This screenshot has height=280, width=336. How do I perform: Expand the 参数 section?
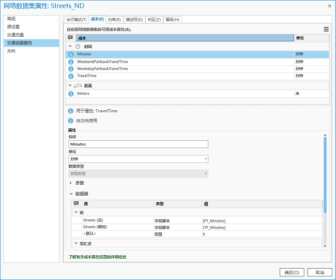coord(70,183)
